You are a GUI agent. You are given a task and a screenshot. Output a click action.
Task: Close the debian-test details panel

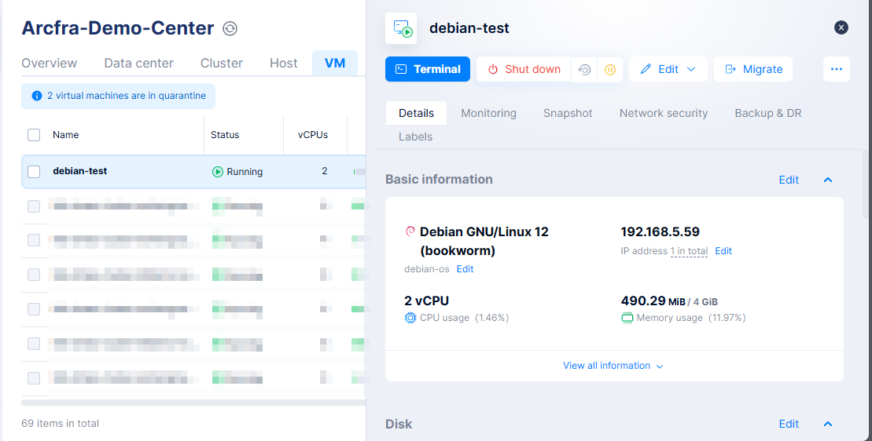[x=841, y=27]
